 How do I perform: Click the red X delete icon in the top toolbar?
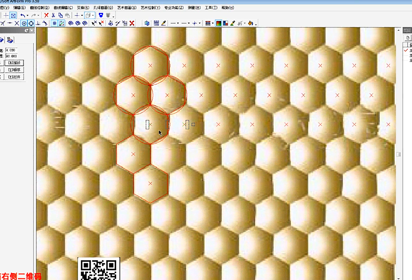[x=46, y=15]
